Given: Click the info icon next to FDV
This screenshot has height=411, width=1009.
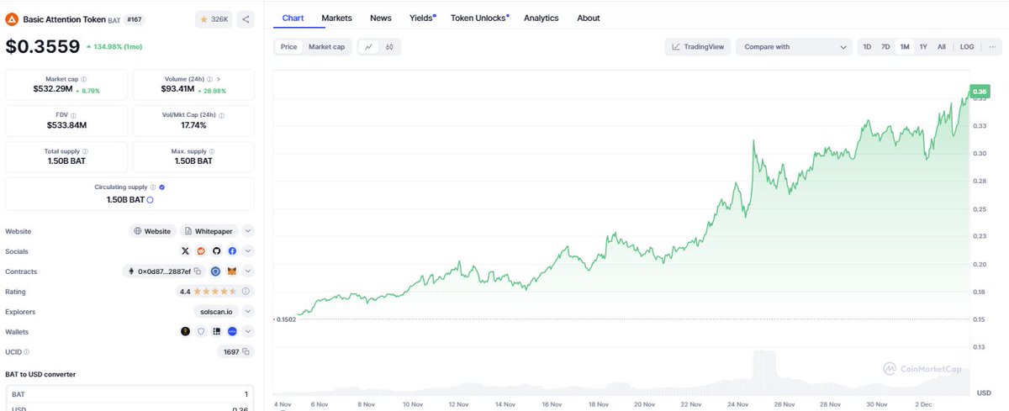Looking at the screenshot, I should click(x=73, y=116).
